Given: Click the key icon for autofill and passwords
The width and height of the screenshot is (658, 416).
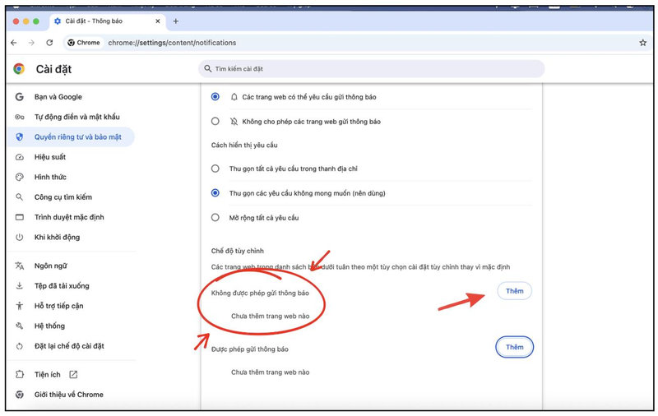Looking at the screenshot, I should [x=19, y=117].
